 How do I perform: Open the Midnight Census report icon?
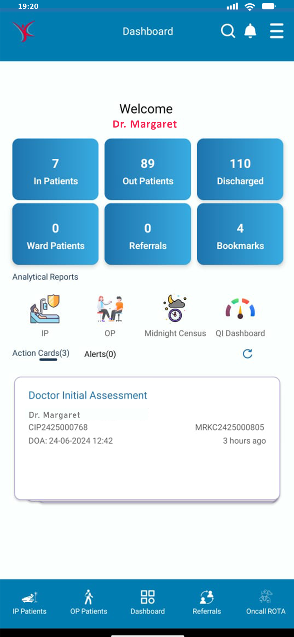pyautogui.click(x=175, y=307)
